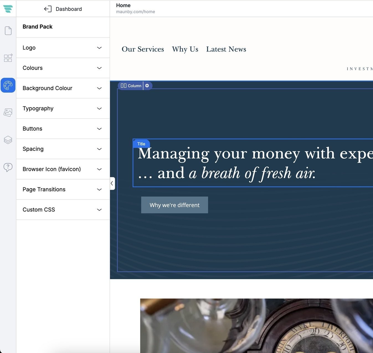Image resolution: width=373 pixels, height=353 pixels.
Task: Click the app logo icon in the top corner
Action: coord(8,9)
